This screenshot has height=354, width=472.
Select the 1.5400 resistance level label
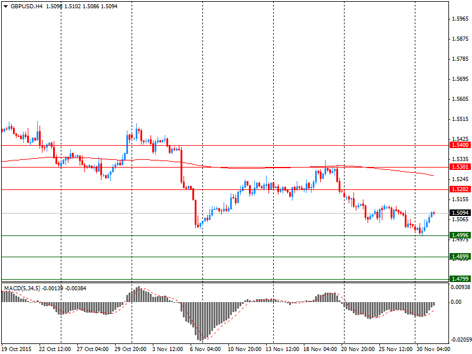coord(460,145)
